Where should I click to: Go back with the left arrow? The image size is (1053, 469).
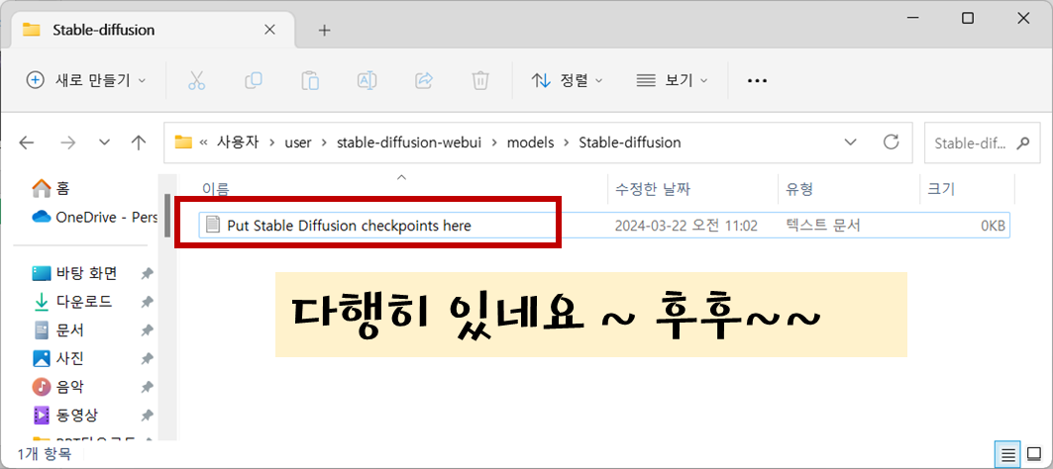point(26,142)
